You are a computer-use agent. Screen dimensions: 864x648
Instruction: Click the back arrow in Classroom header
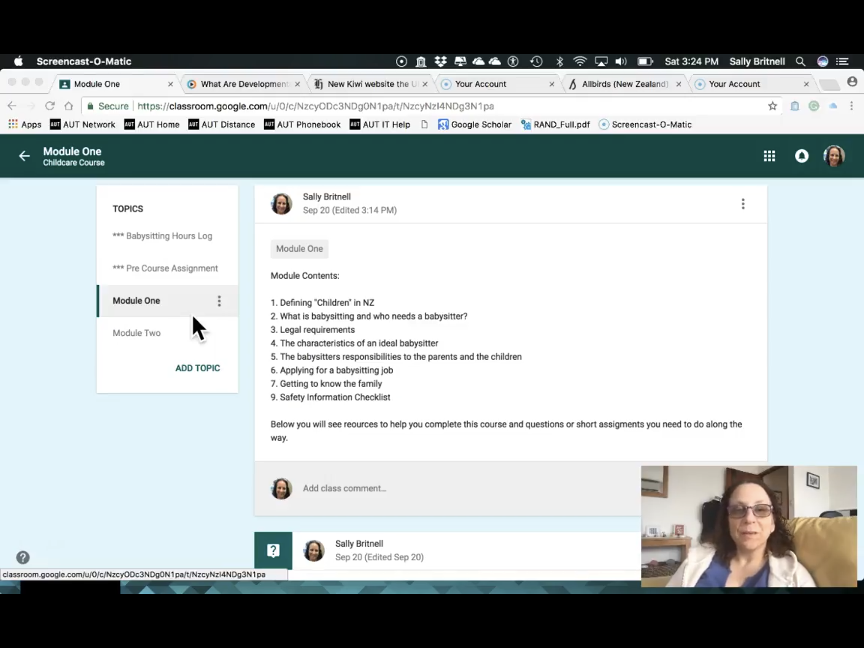[24, 156]
